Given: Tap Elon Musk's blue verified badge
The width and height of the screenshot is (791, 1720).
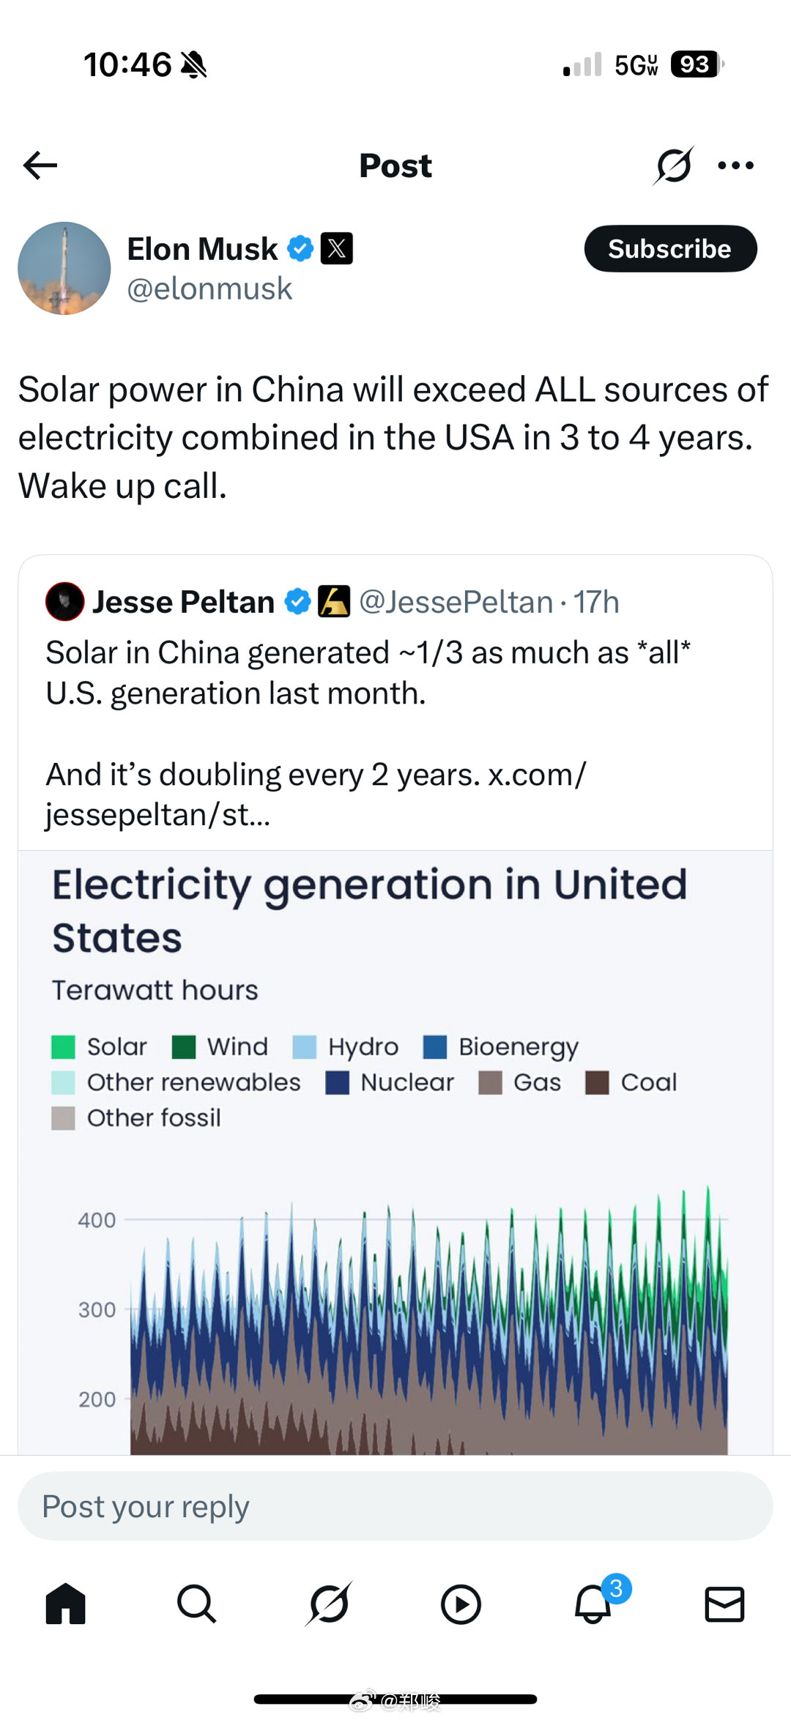Looking at the screenshot, I should 300,249.
